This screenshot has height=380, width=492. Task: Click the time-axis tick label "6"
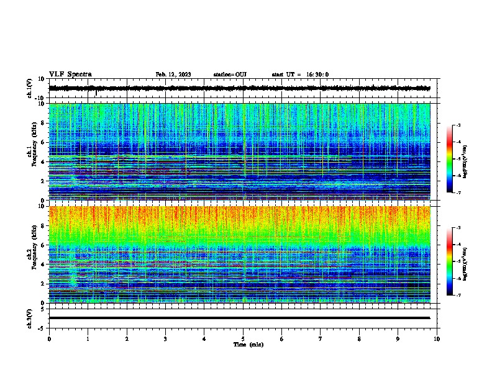click(x=282, y=339)
